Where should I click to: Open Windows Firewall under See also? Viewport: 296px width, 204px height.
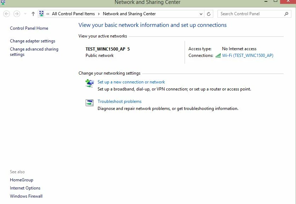[x=26, y=196]
